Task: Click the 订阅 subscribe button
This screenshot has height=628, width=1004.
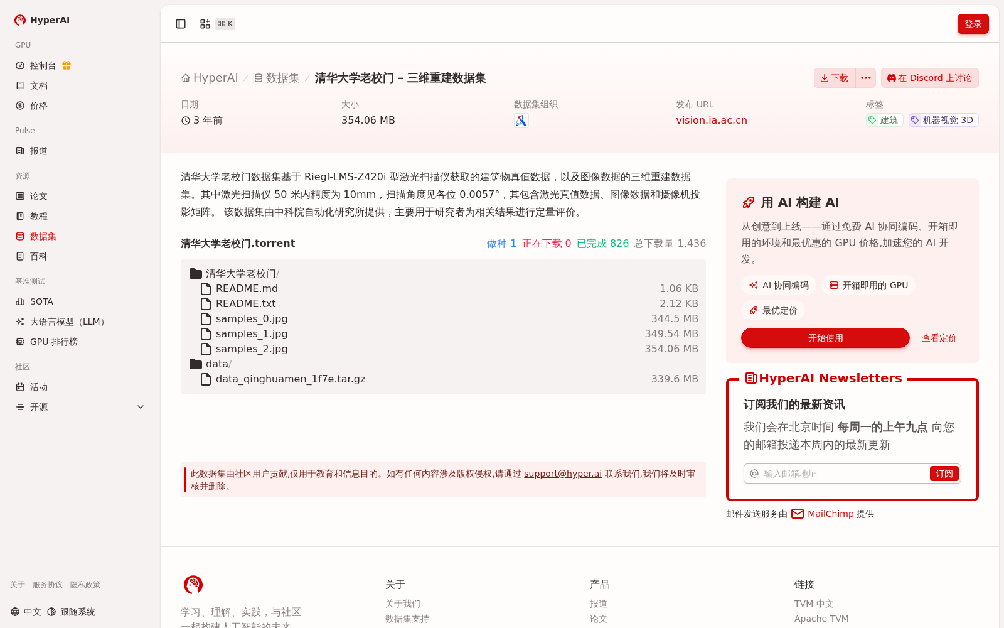Action: point(944,474)
